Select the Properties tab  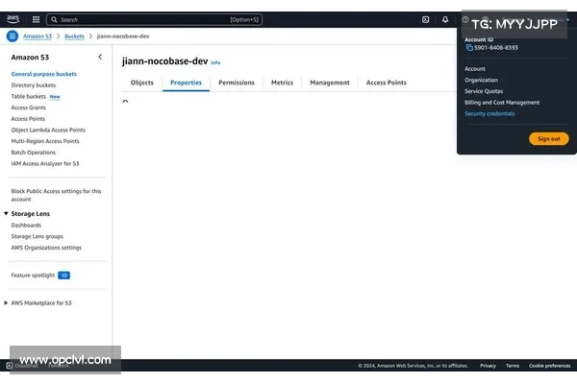[x=186, y=83]
